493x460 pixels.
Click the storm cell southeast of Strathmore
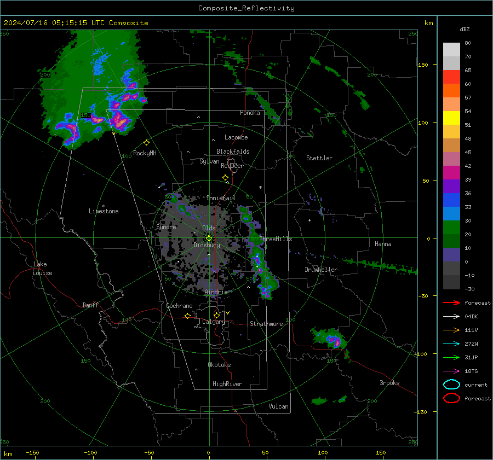[330, 339]
